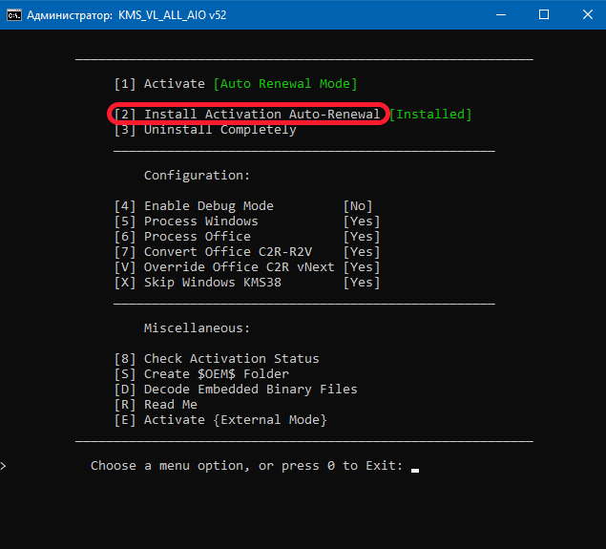Image resolution: width=606 pixels, height=549 pixels.
Task: Select Decode Embedded Binary Files entry
Action: click(x=236, y=390)
